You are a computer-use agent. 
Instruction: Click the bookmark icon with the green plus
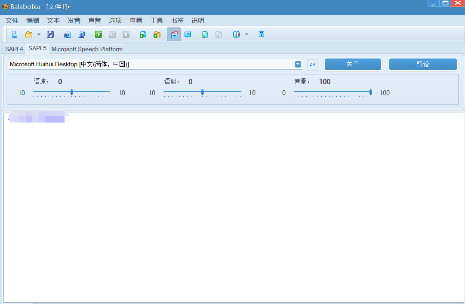[x=205, y=34]
